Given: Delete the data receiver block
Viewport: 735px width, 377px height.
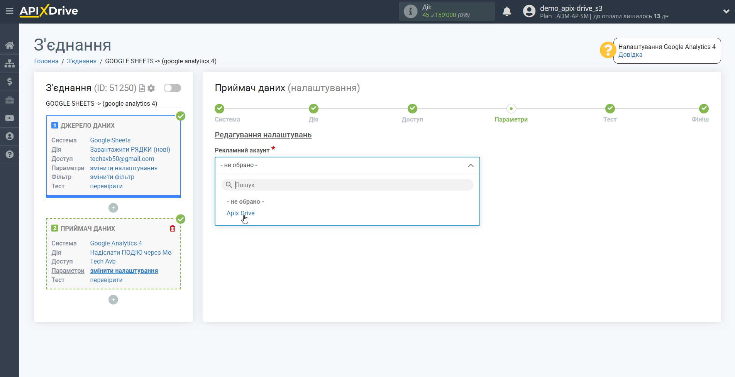Looking at the screenshot, I should coord(173,228).
